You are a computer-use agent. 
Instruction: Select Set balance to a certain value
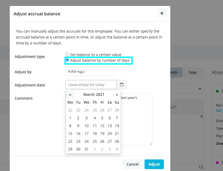tap(67, 54)
